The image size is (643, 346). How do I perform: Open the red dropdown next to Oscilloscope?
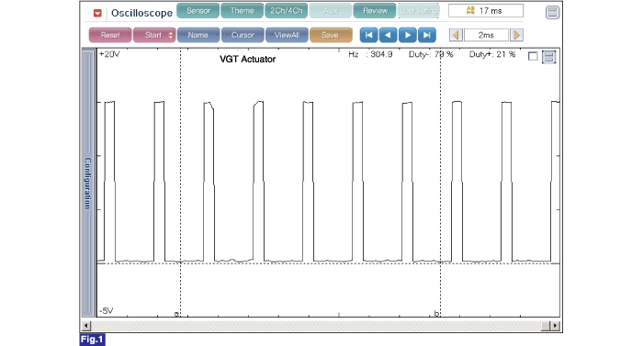97,13
